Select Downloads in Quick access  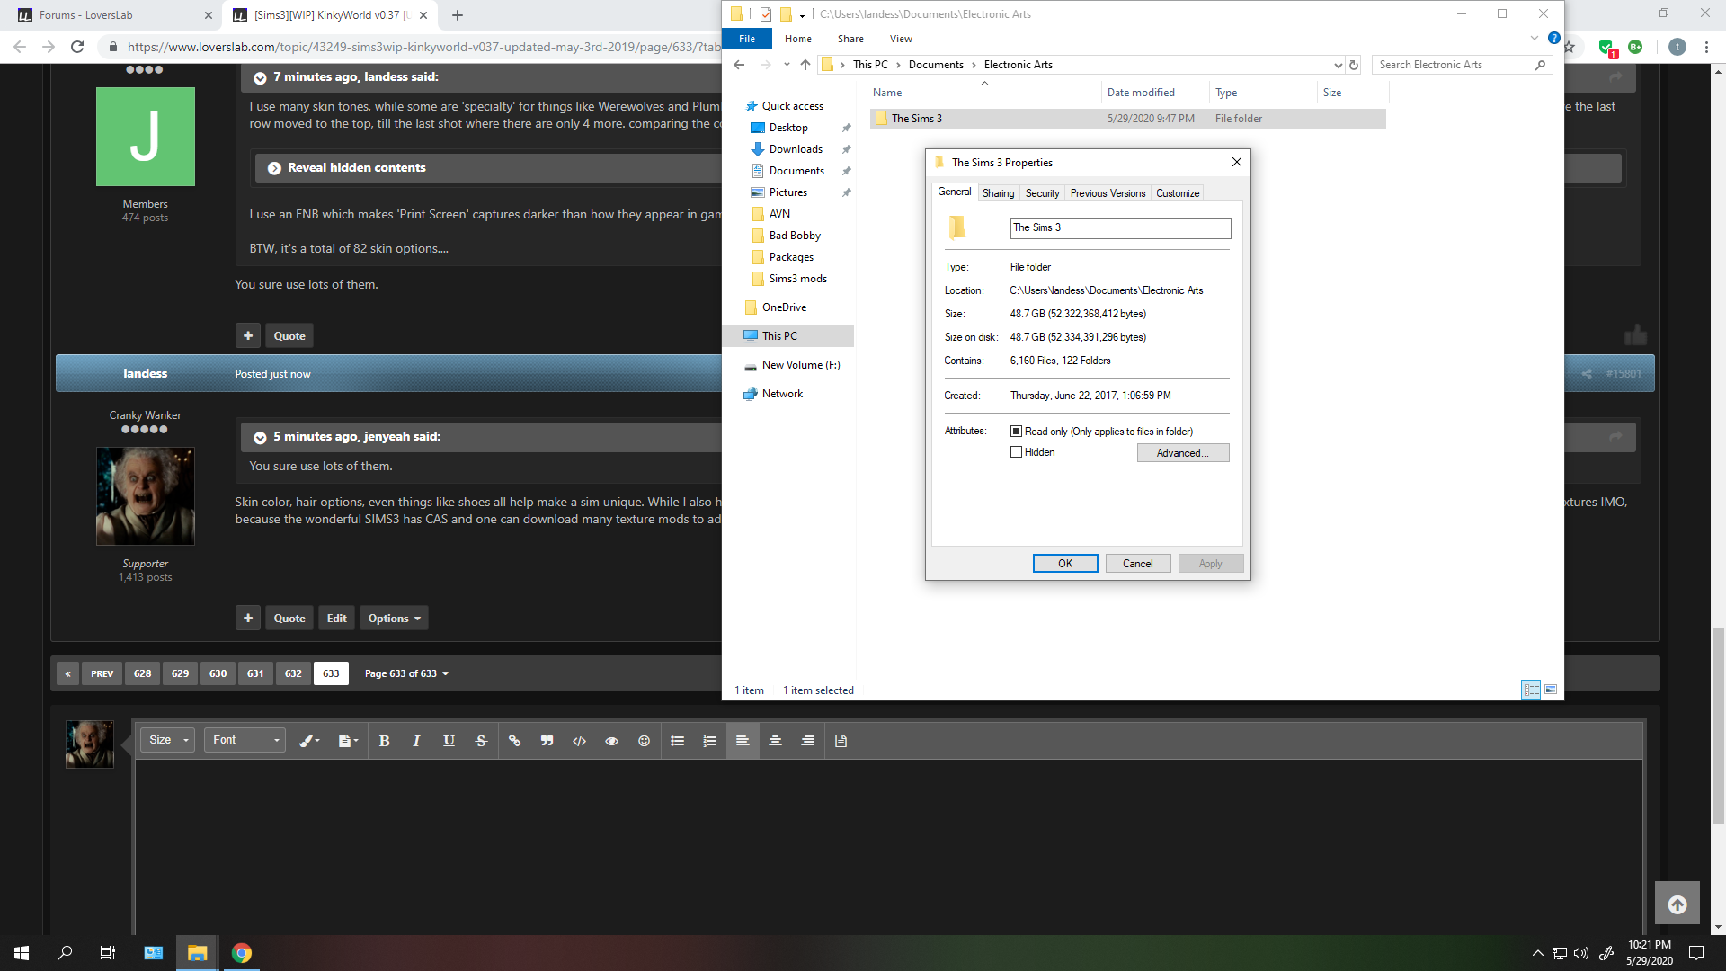point(796,149)
